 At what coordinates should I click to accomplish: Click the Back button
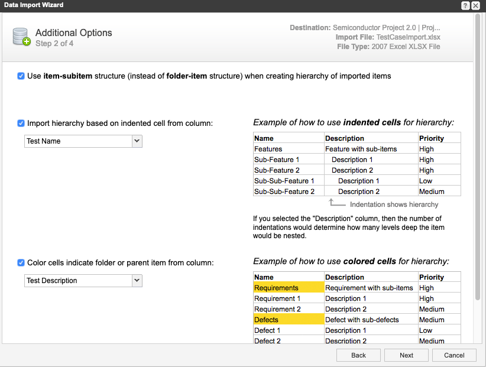[x=358, y=355]
